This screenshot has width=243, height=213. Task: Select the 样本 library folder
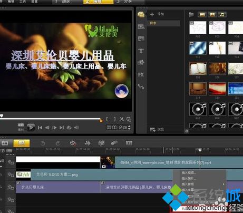[164, 23]
